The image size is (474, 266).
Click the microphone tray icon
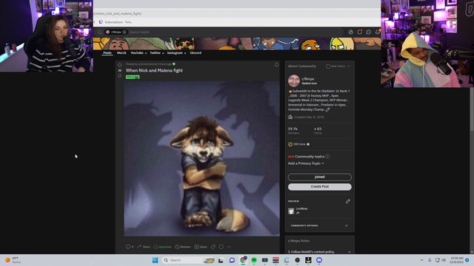coord(430,260)
